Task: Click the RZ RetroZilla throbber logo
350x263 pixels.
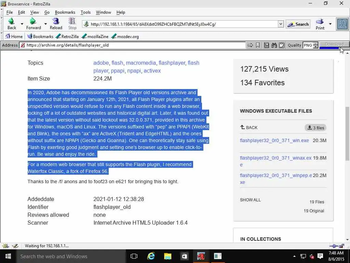Action: (342, 24)
